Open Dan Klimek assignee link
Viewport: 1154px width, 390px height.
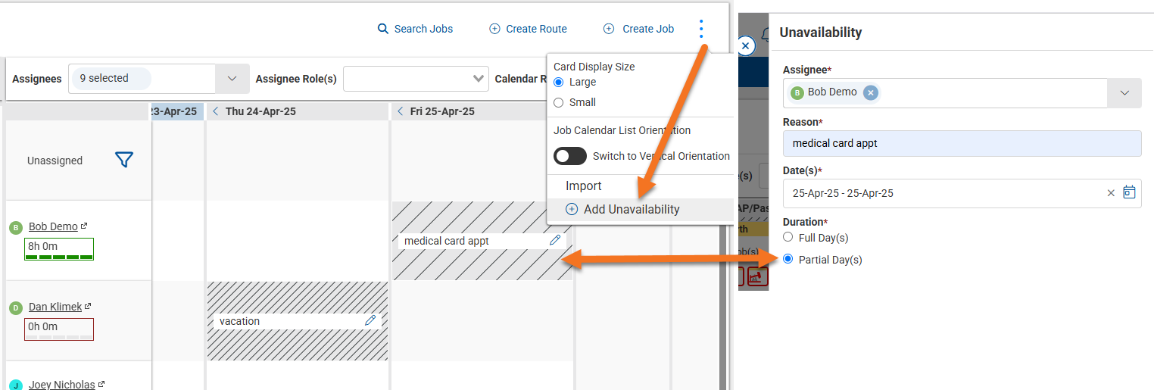point(55,307)
